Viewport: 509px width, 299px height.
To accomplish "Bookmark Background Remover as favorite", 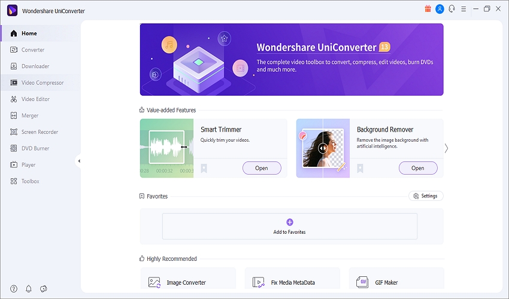I will (x=360, y=168).
